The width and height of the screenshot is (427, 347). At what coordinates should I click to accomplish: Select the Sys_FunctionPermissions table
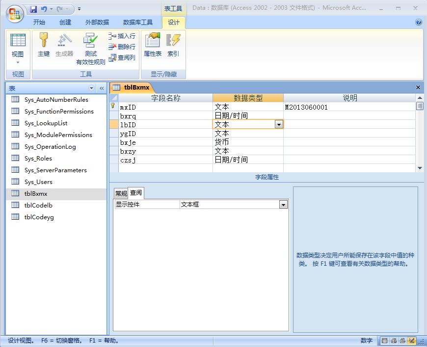pyautogui.click(x=56, y=111)
